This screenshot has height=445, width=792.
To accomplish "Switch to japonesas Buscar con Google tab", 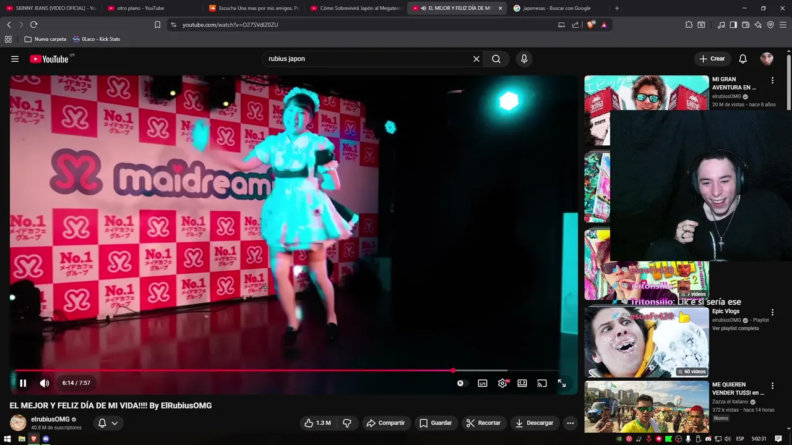I will pos(557,8).
